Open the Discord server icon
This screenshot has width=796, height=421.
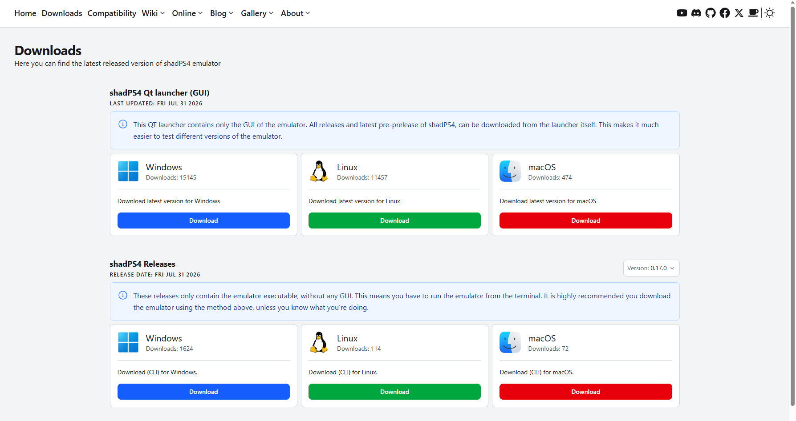(696, 13)
